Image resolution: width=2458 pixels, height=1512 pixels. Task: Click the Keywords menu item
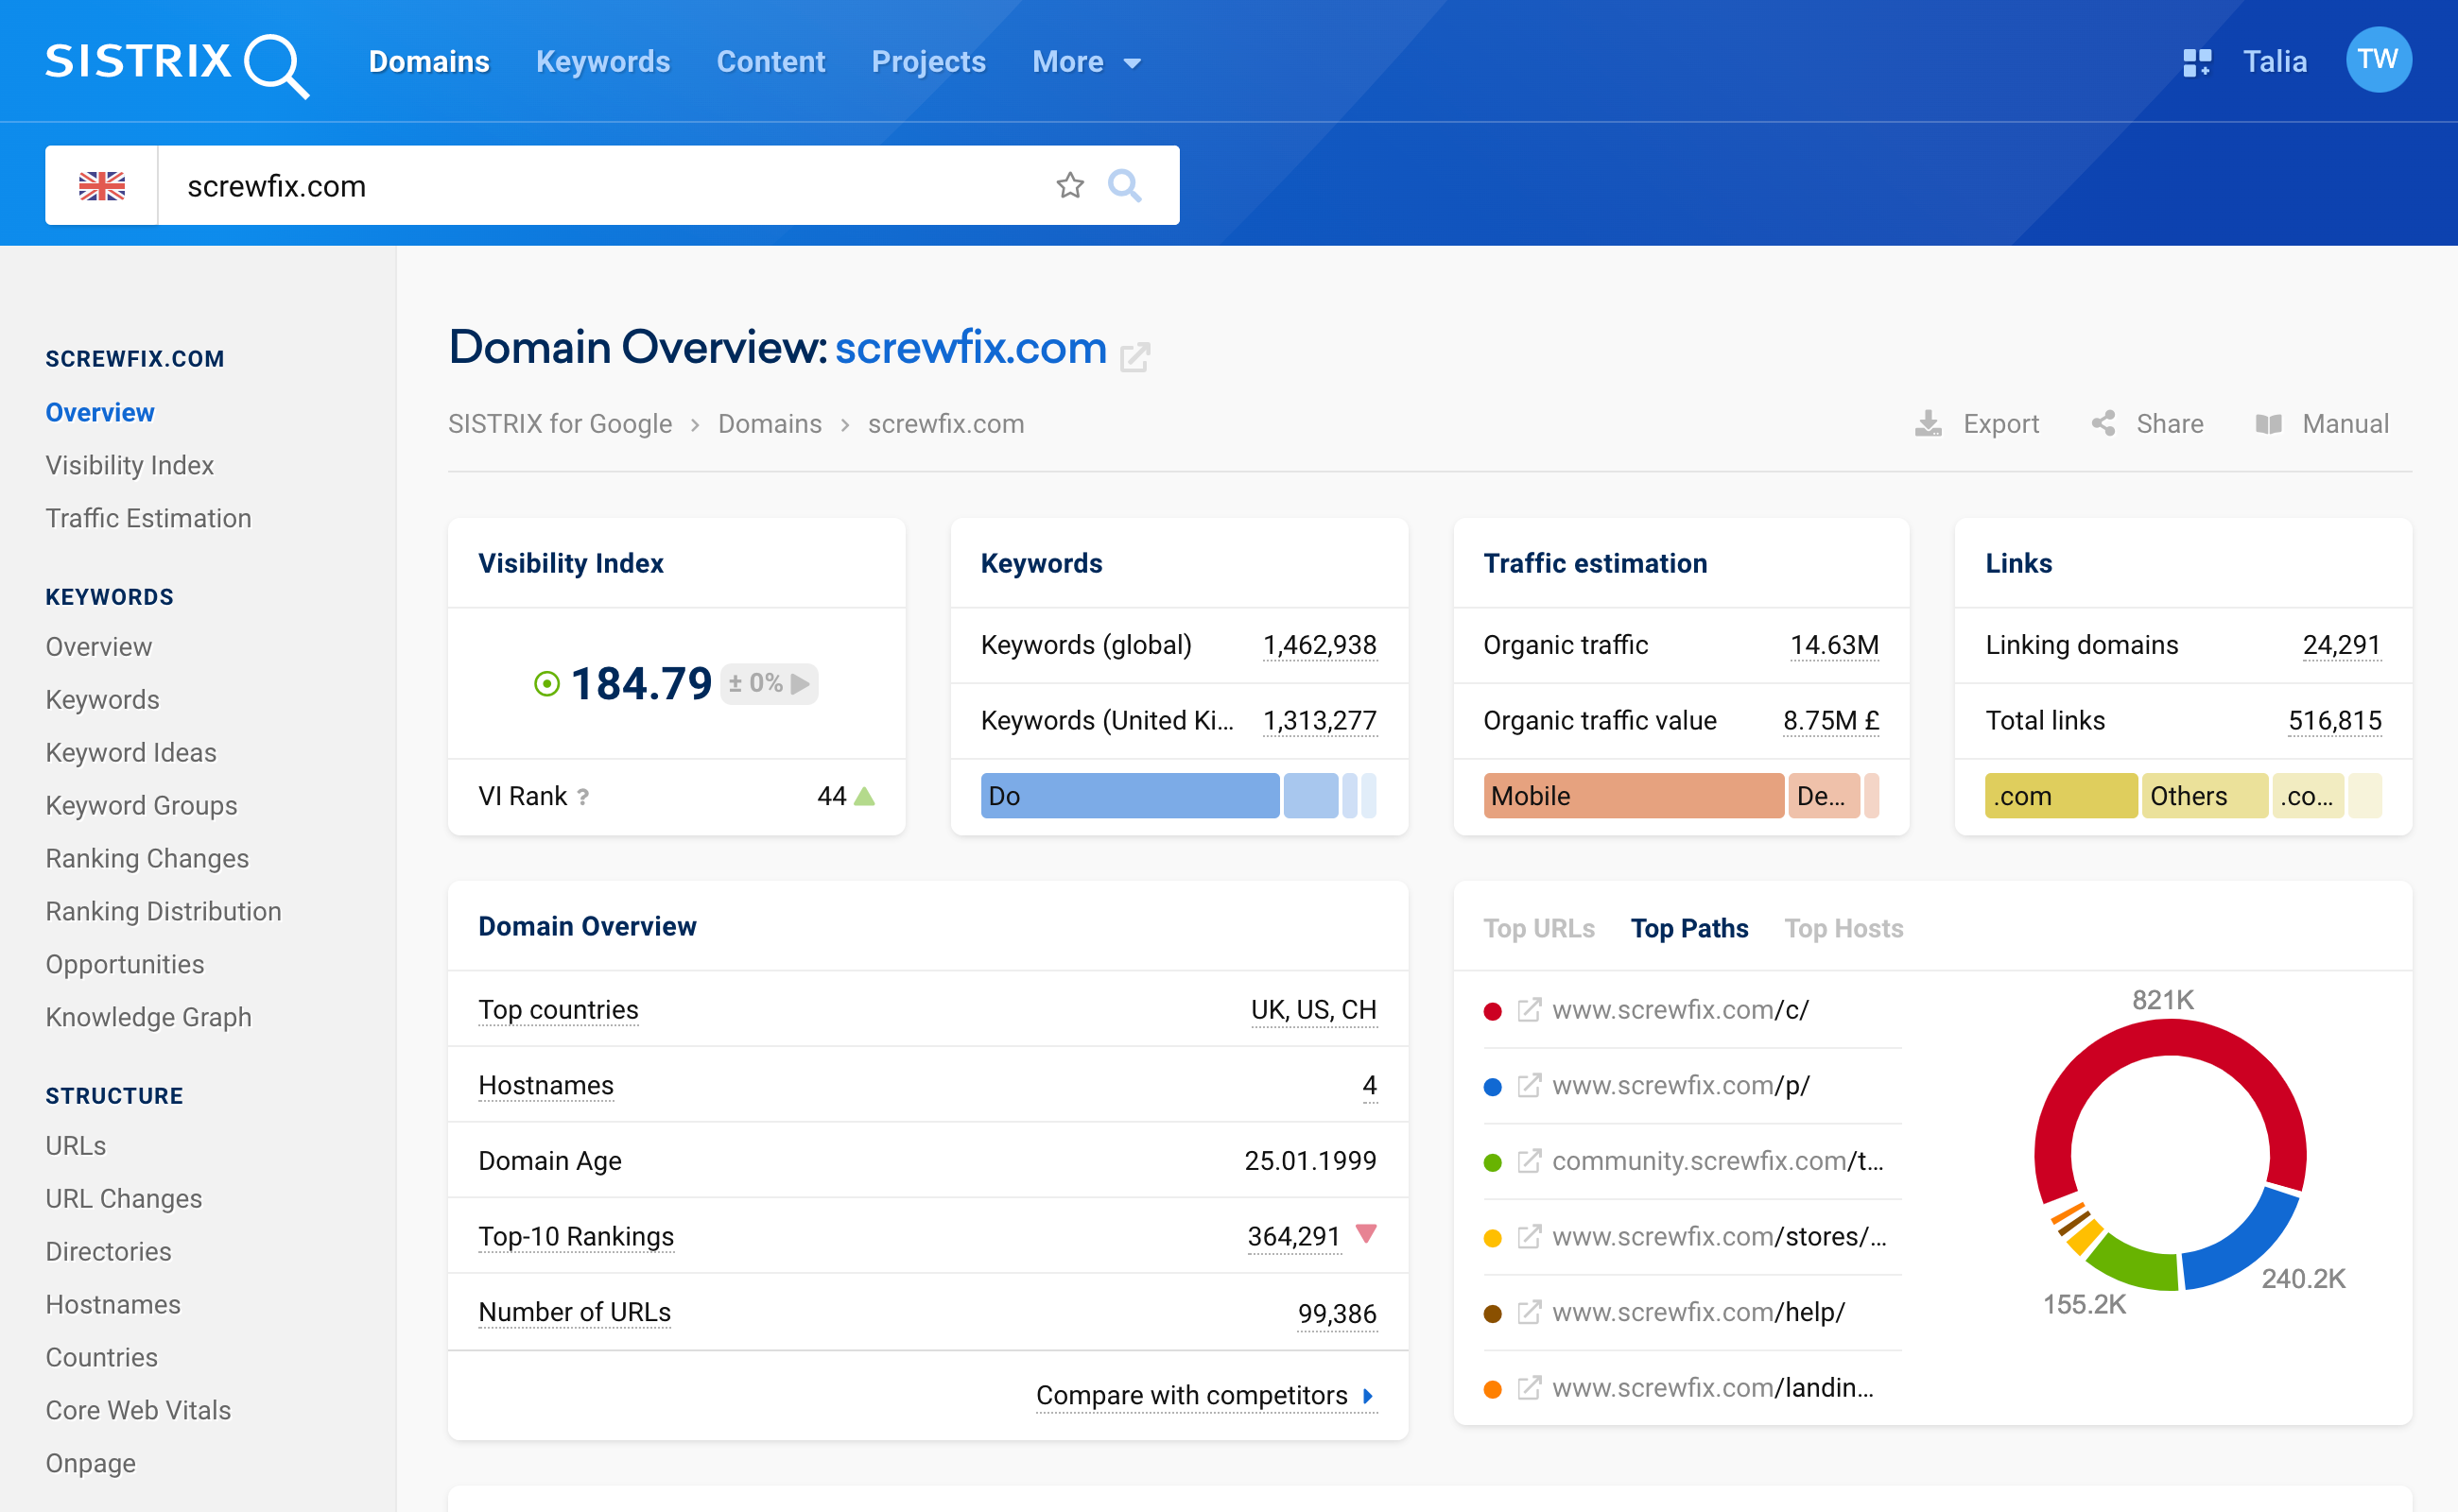(x=602, y=61)
